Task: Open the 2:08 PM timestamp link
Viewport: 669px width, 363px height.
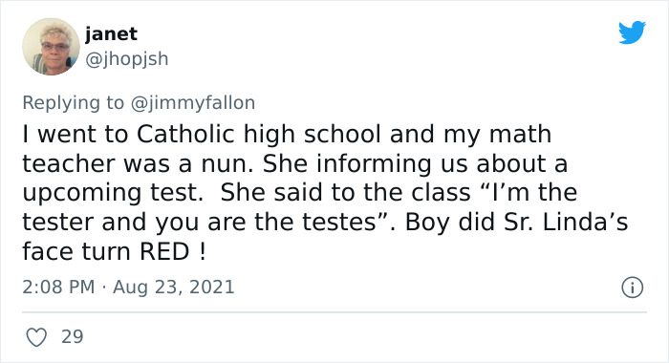Action: click(58, 287)
